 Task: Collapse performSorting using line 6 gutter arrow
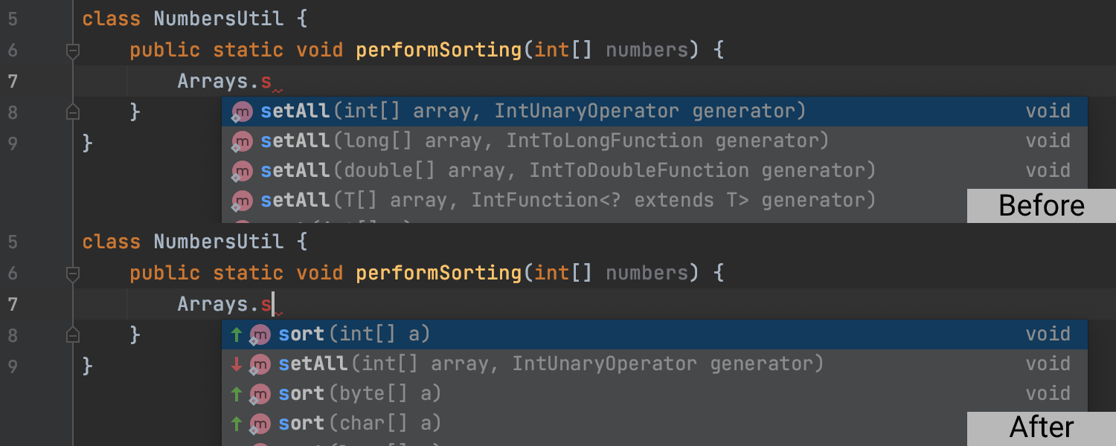click(72, 51)
